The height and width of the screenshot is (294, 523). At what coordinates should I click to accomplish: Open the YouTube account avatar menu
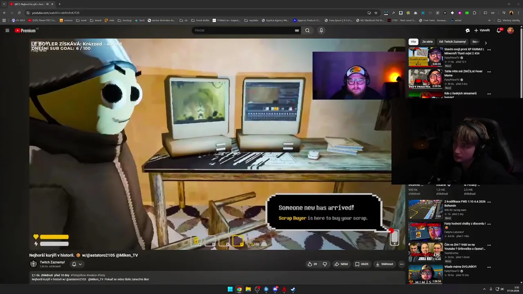(x=510, y=30)
